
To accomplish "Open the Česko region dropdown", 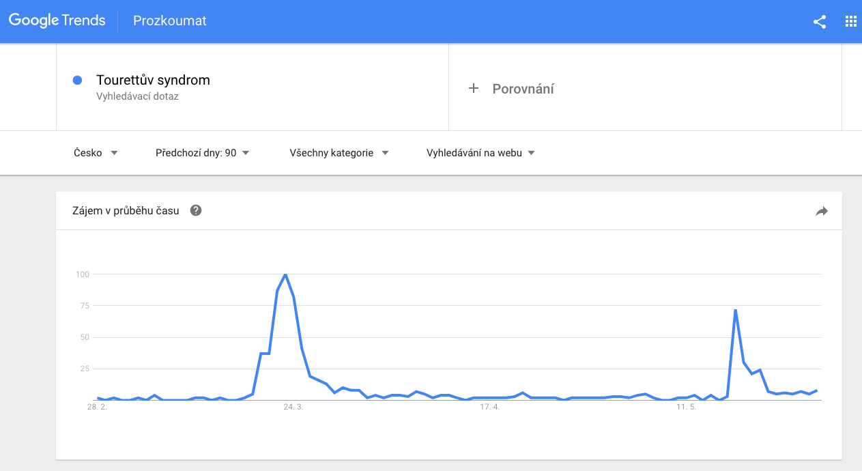I will (x=96, y=153).
